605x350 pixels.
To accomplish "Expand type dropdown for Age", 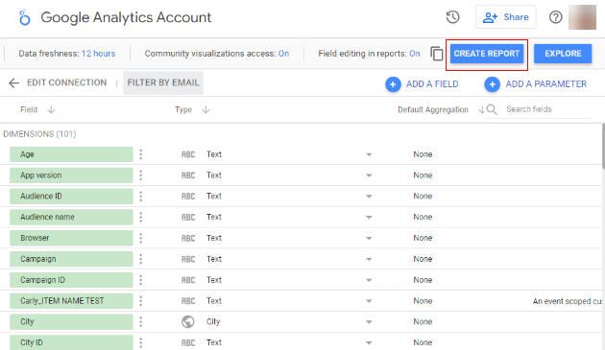I will click(x=369, y=154).
